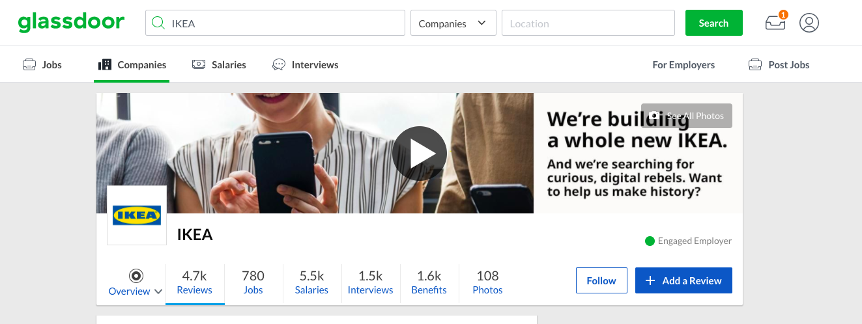
Task: Click the Follow button
Action: coord(601,280)
